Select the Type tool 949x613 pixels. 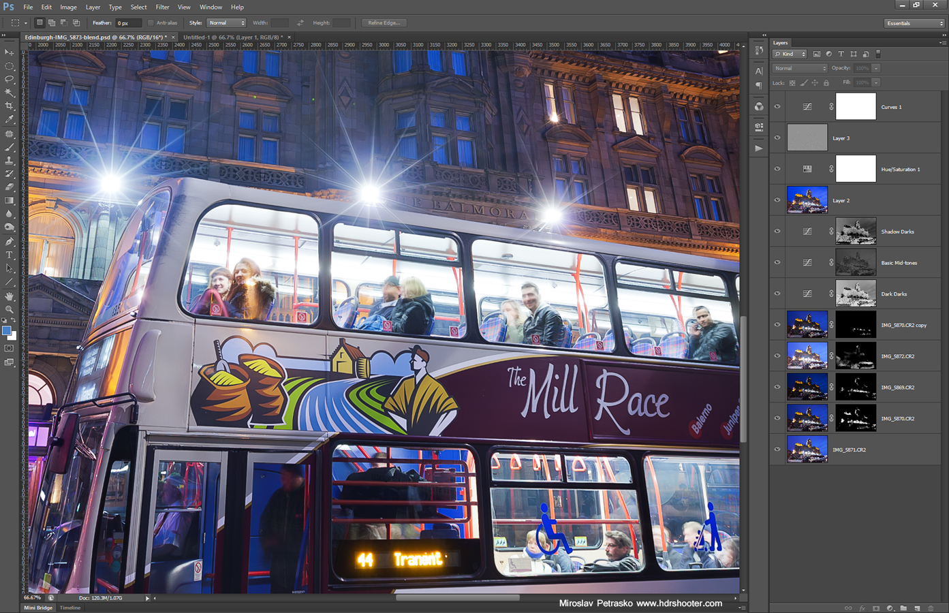[9, 255]
